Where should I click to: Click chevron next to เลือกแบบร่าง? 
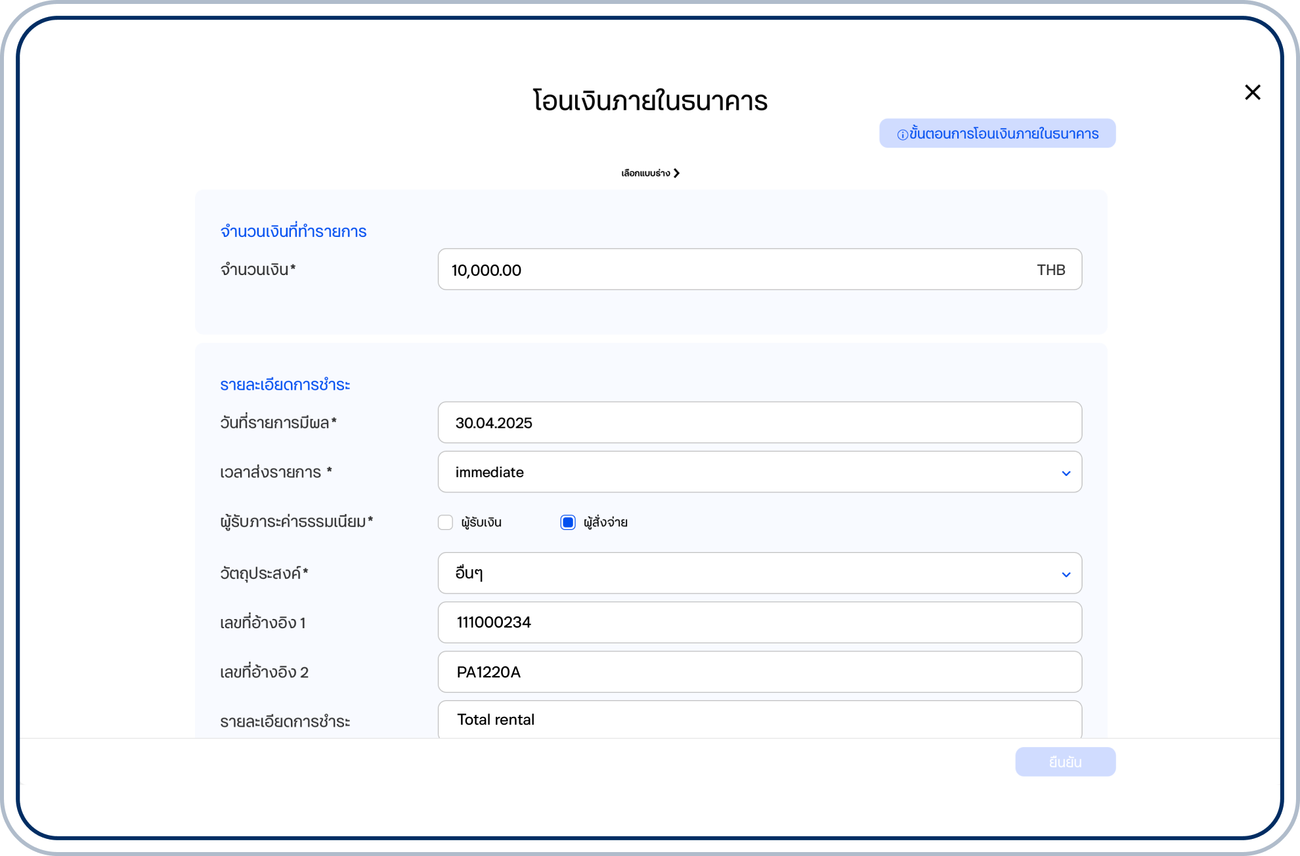[676, 173]
